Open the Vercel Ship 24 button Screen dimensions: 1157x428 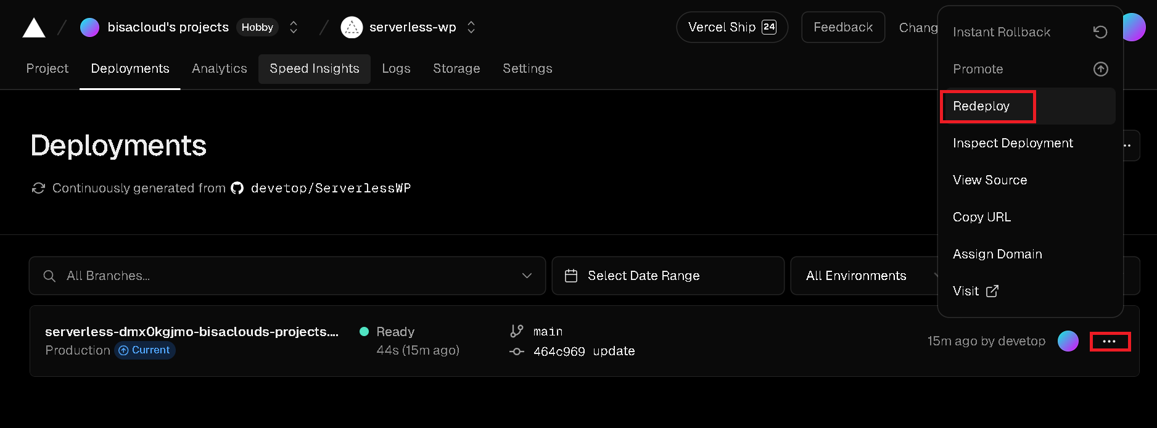(731, 27)
